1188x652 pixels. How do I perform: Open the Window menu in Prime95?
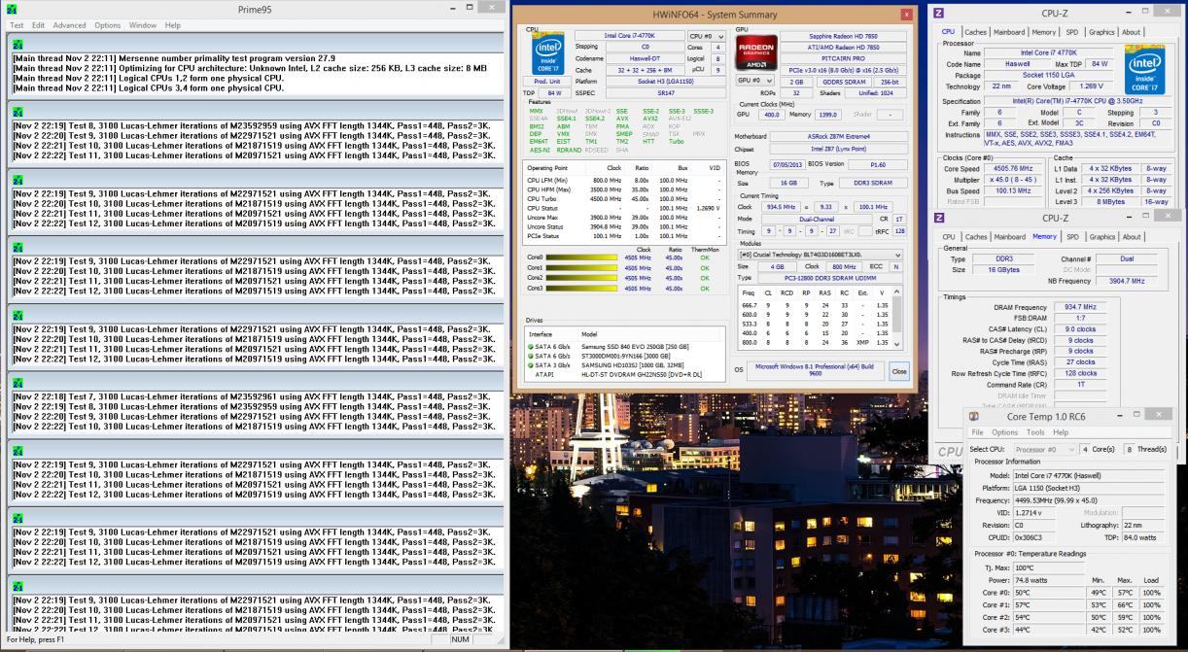[x=143, y=25]
